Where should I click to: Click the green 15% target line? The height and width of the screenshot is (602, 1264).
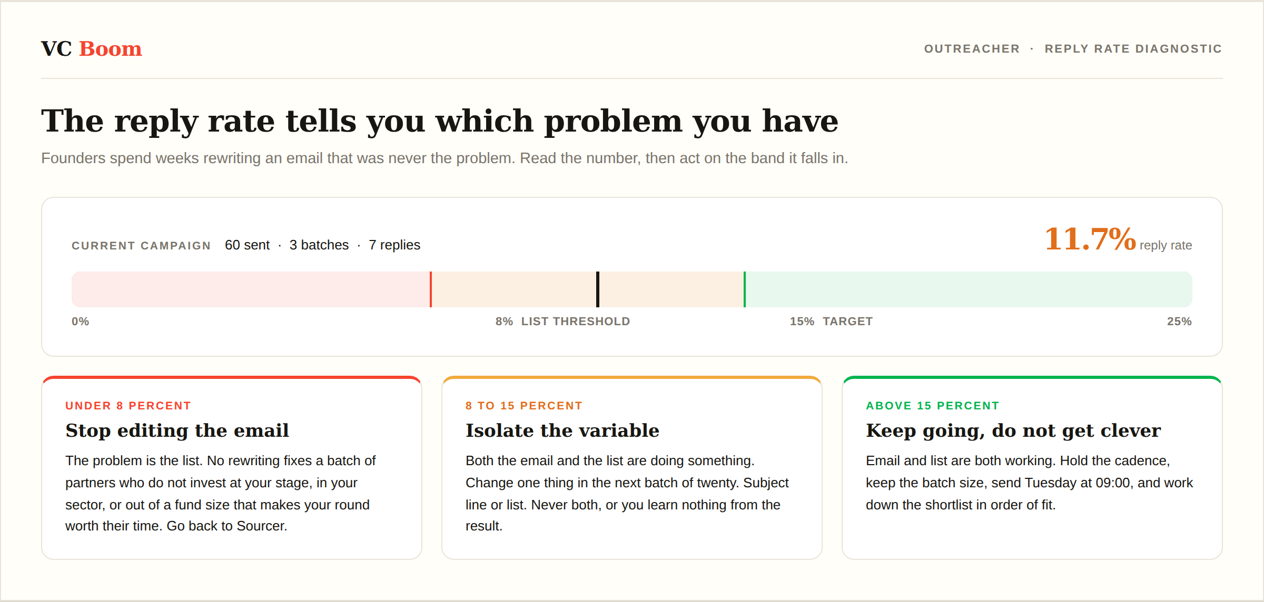(745, 289)
